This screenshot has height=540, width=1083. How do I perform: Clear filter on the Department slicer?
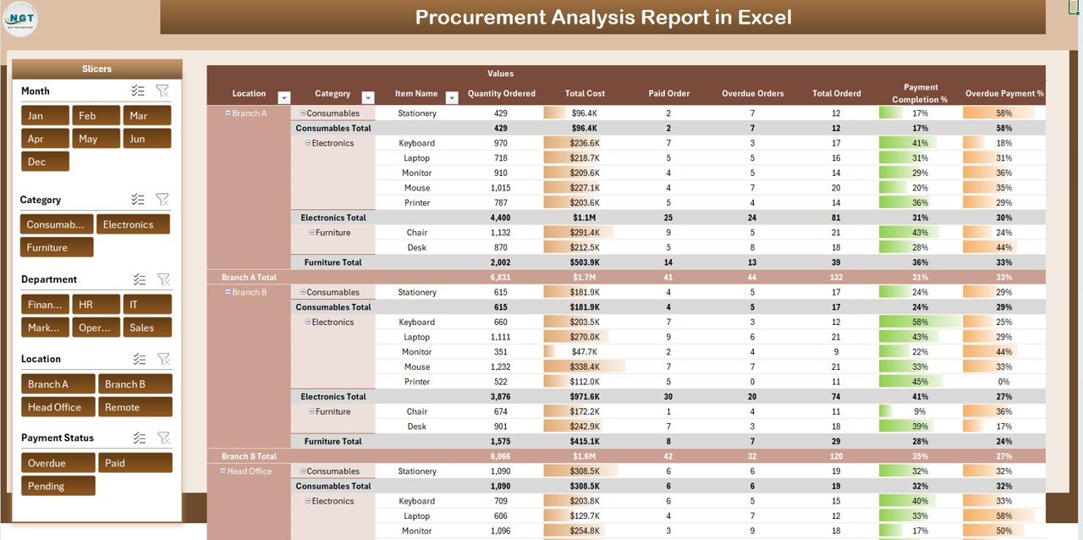(164, 279)
